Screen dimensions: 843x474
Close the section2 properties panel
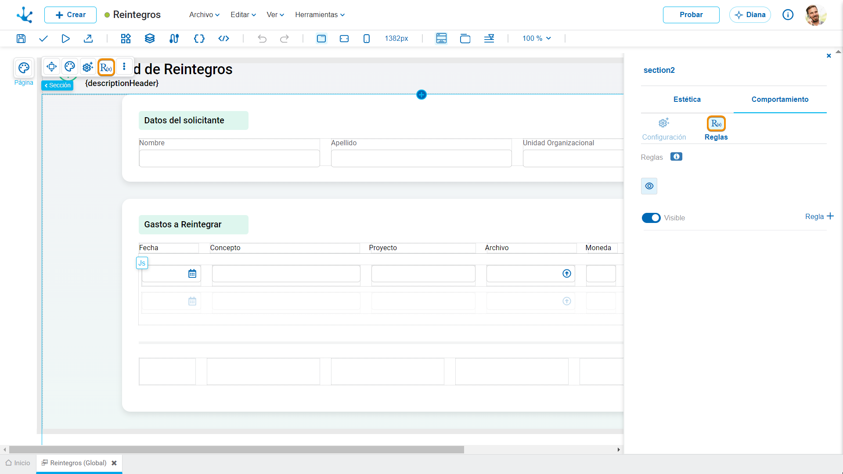coord(829,56)
